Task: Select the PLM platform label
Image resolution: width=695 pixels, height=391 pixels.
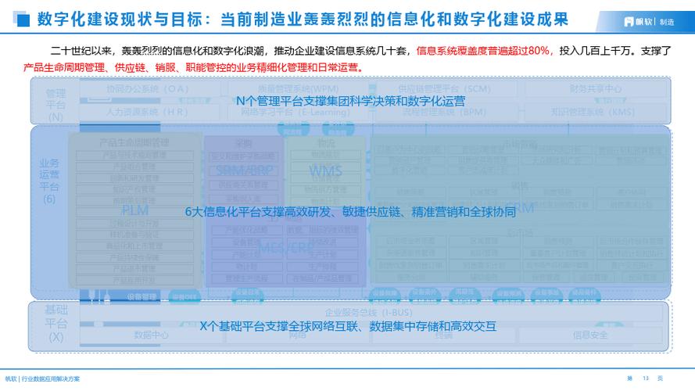Action: (134, 210)
